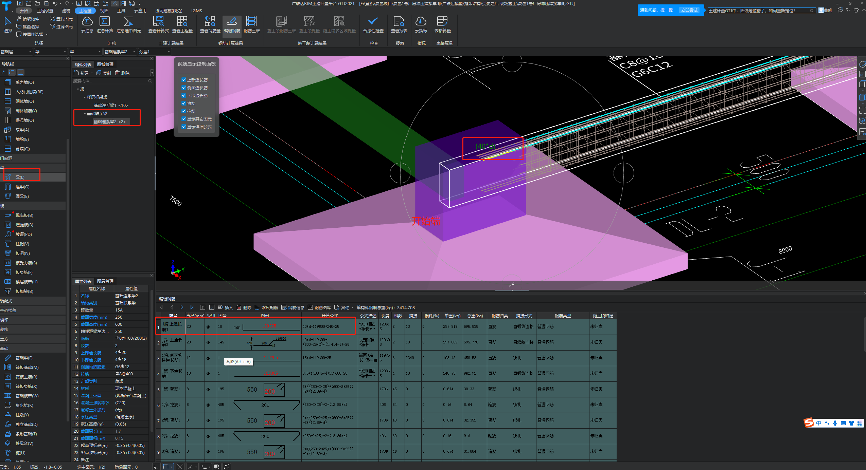The image size is (866, 470).
Task: Click 复制 in component list
Action: [104, 73]
